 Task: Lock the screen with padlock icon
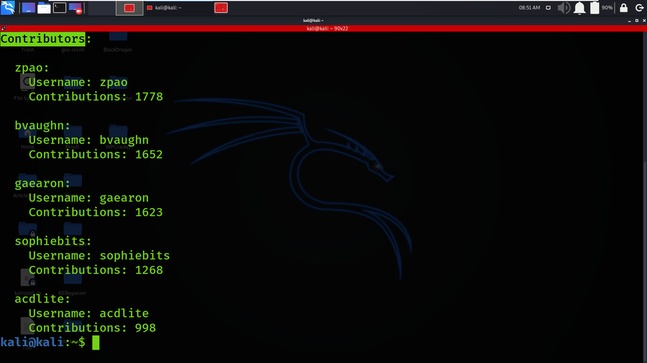624,8
